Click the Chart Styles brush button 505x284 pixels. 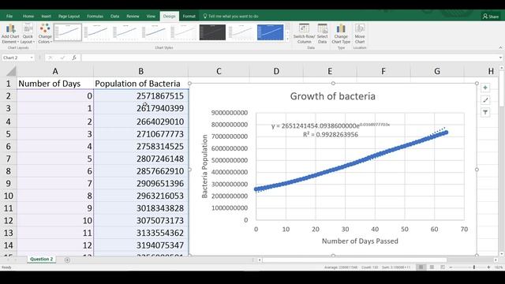point(485,100)
